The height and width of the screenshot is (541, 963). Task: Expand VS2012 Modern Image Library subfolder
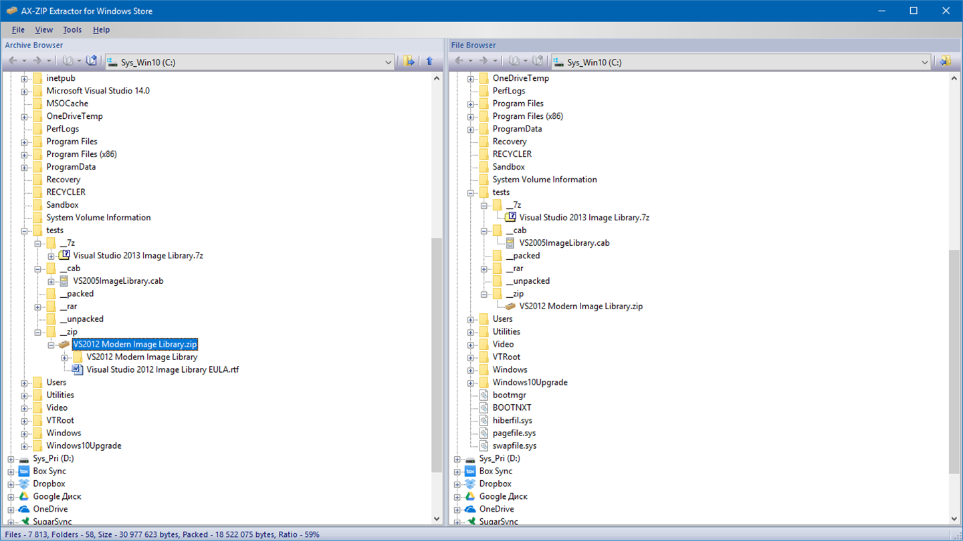(x=65, y=357)
